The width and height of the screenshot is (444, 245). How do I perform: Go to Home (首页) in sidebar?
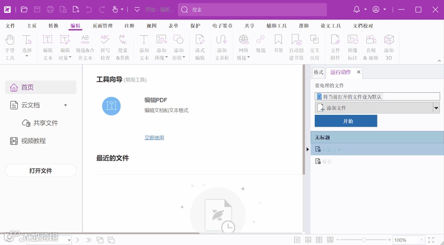click(x=41, y=87)
